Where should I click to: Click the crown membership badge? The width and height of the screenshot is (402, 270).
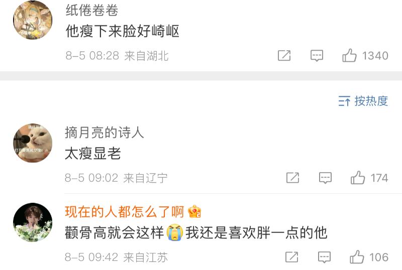tap(194, 212)
